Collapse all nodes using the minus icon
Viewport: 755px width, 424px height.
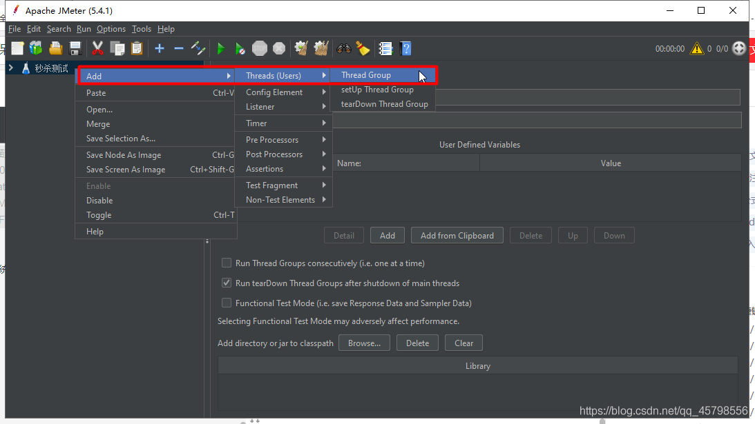coord(179,48)
